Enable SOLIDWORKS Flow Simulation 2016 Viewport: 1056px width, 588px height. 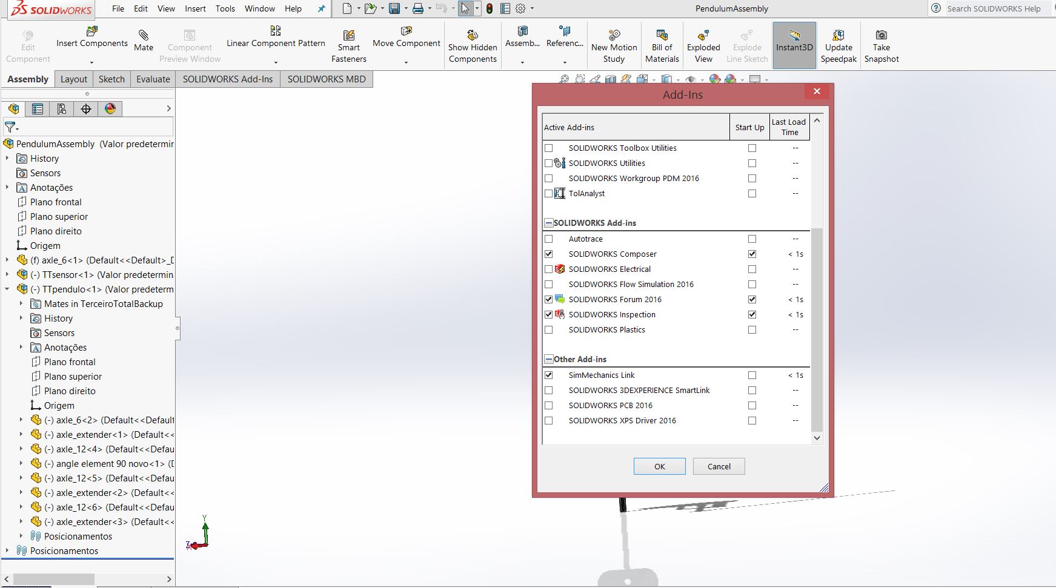pyautogui.click(x=549, y=284)
